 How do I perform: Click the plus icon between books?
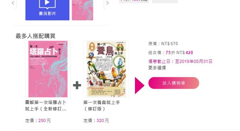77,85
